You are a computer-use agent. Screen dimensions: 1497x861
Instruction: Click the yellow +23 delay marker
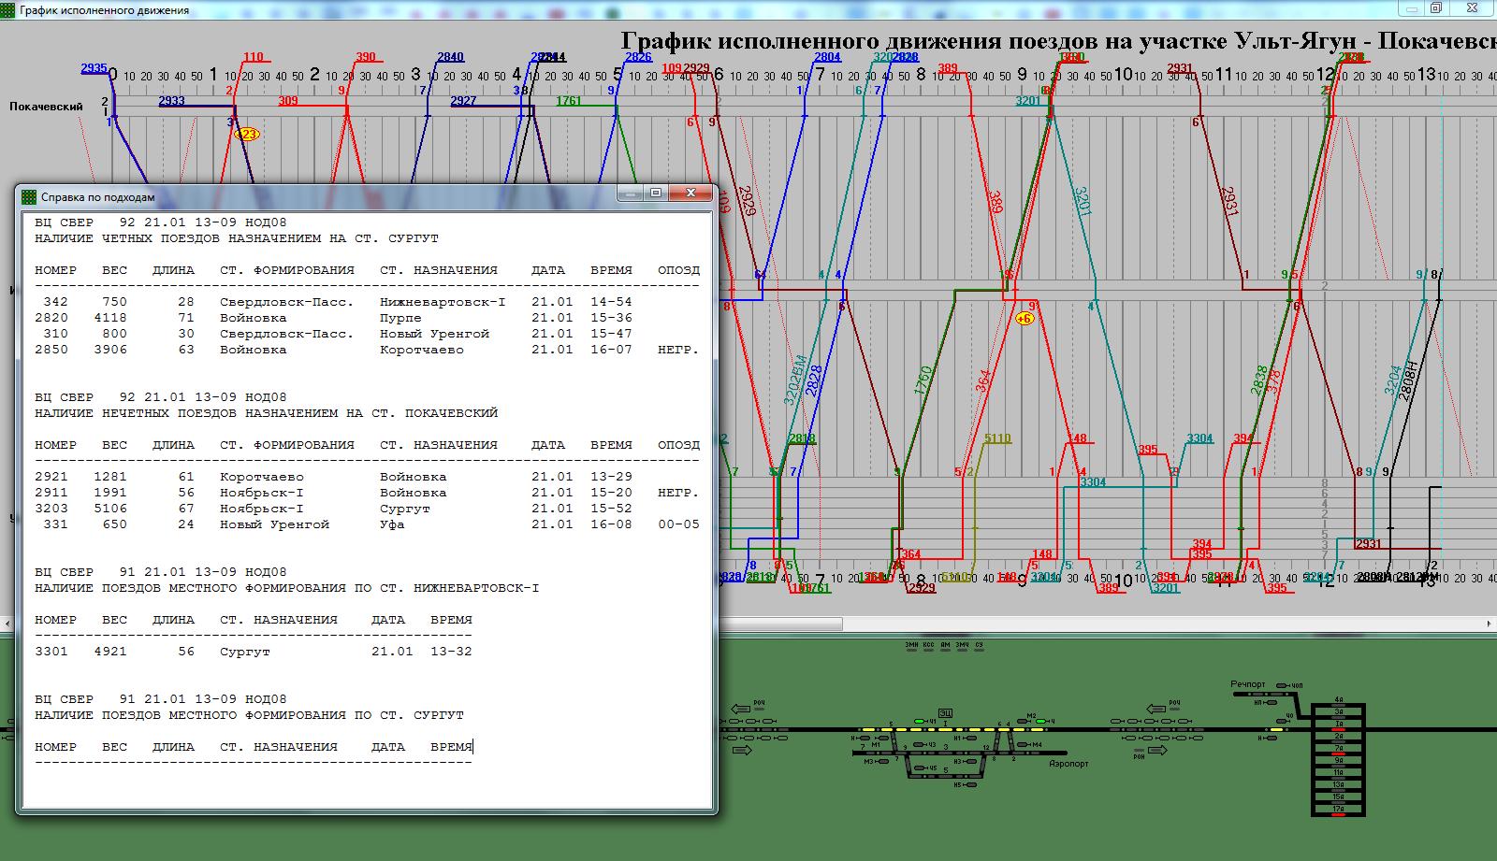coord(247,134)
